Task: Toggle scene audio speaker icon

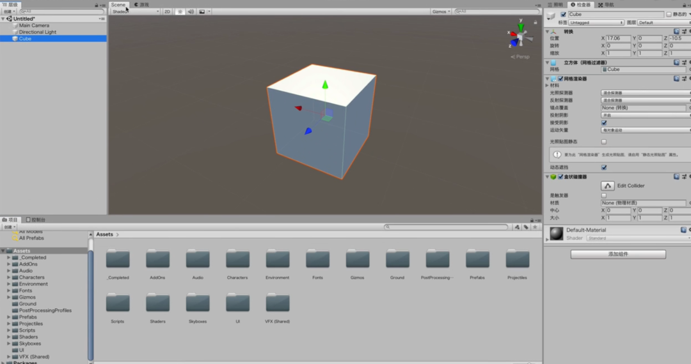Action: [191, 11]
